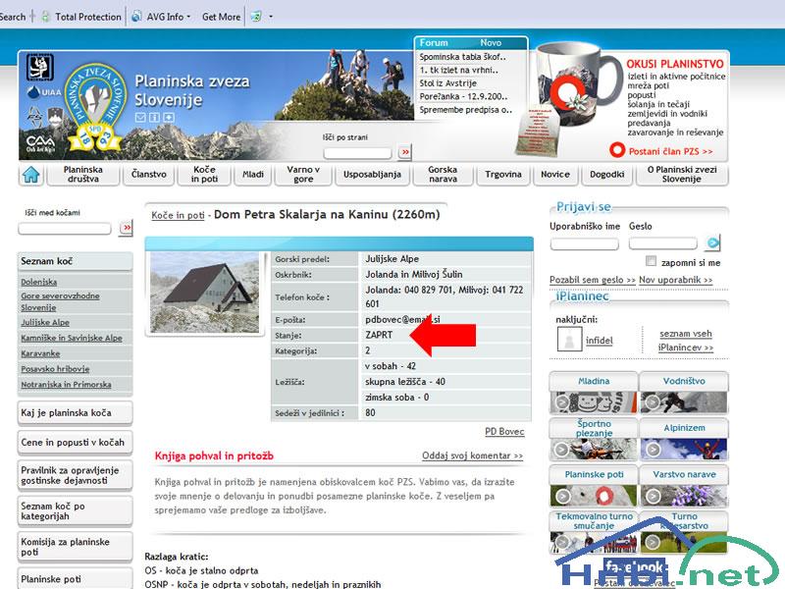Click the CAA Club Arc Alpin logo
This screenshot has width=785, height=589.
[40, 144]
